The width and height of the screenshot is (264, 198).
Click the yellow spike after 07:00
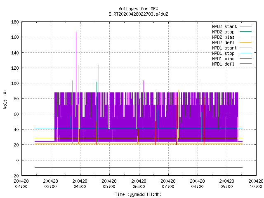coord(179,115)
